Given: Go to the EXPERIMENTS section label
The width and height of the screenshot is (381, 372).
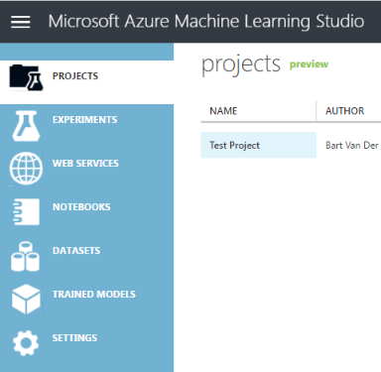Looking at the screenshot, I should click(x=84, y=119).
